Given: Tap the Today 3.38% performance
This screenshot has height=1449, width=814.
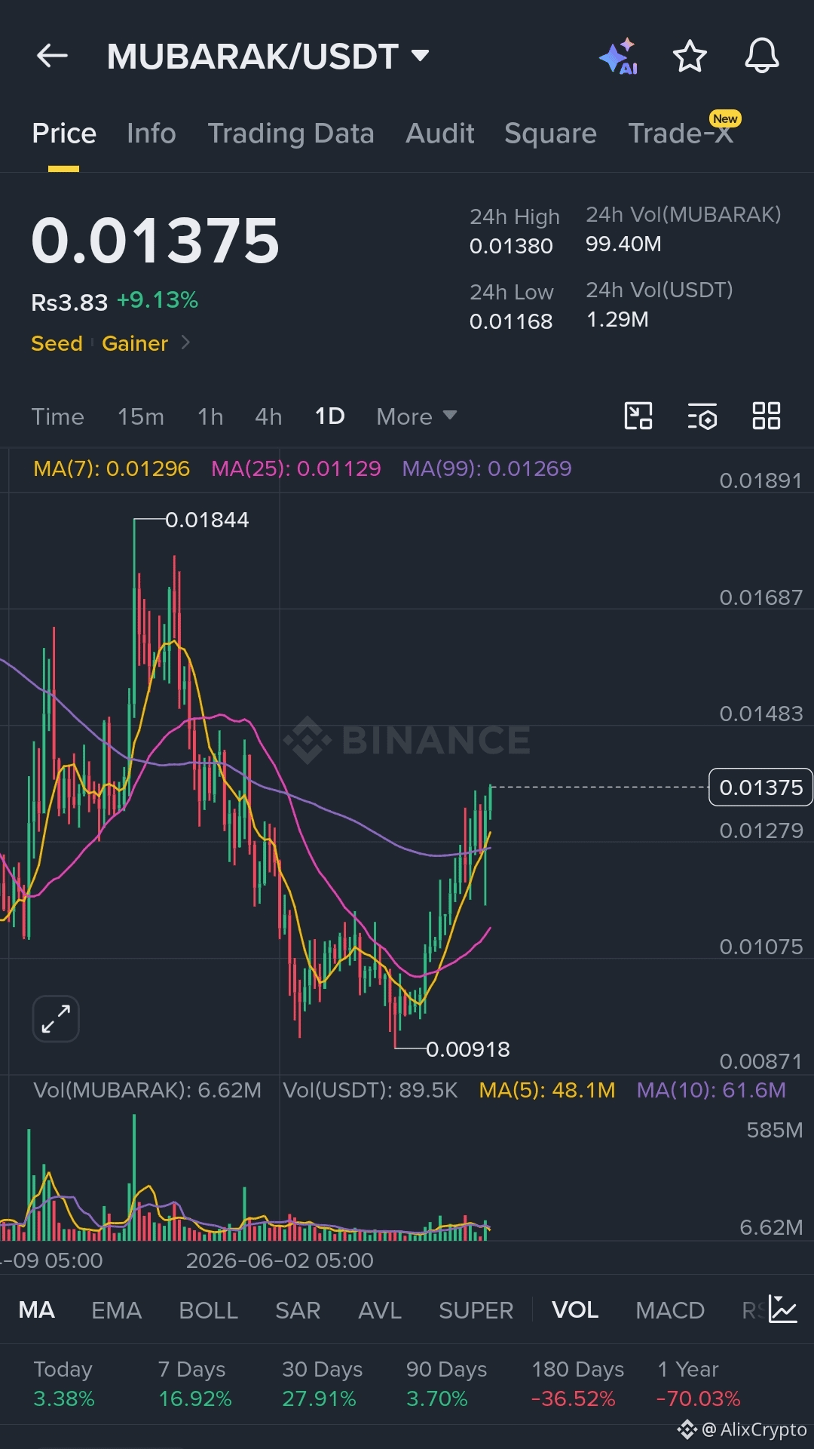Looking at the screenshot, I should (64, 1383).
